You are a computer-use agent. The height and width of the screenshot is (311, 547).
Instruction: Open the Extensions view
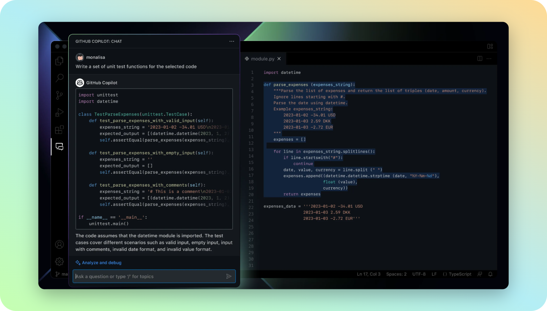coord(60,130)
